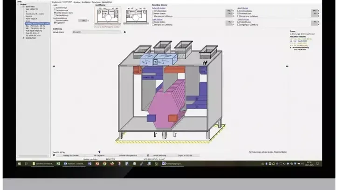This screenshot has width=338, height=190.
Task: Click Schema lüftungstechnik button
Action: (x=128, y=156)
